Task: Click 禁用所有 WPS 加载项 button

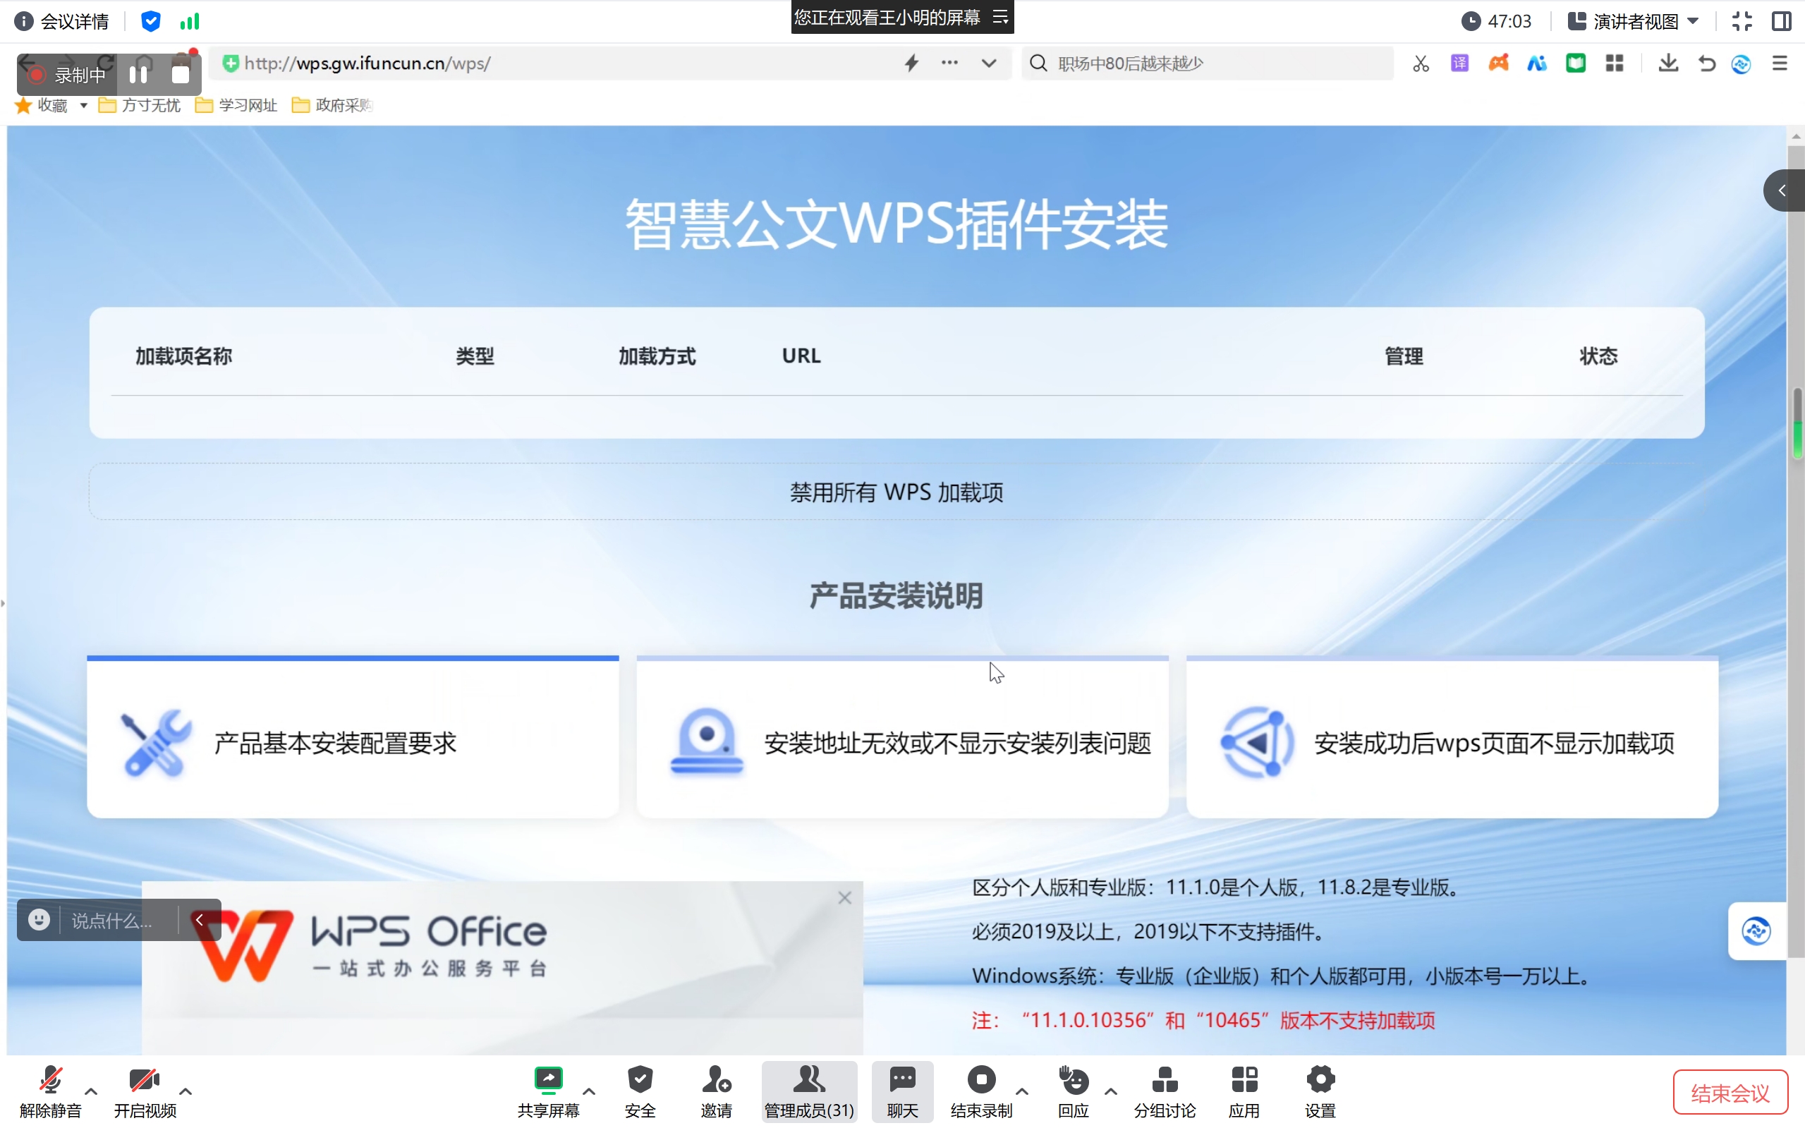Action: (x=896, y=492)
